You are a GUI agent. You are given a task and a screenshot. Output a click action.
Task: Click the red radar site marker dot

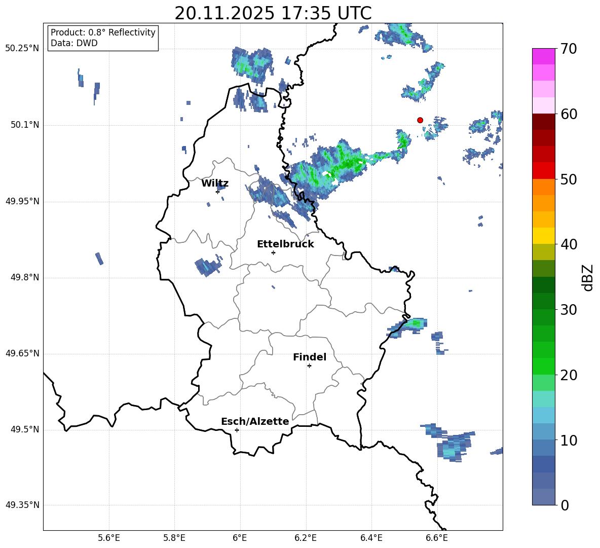click(420, 120)
